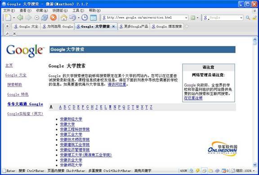The image size is (259, 175).
Task: Click the favorites star icon by tabs
Action: [x=8, y=26]
